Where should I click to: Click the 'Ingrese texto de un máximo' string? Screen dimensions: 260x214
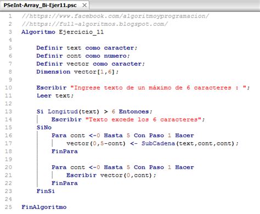pyautogui.click(x=159, y=88)
